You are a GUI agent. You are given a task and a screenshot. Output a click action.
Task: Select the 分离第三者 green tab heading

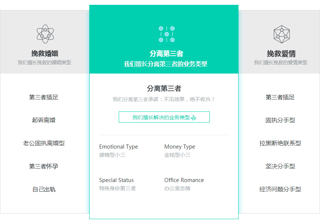coord(166,53)
